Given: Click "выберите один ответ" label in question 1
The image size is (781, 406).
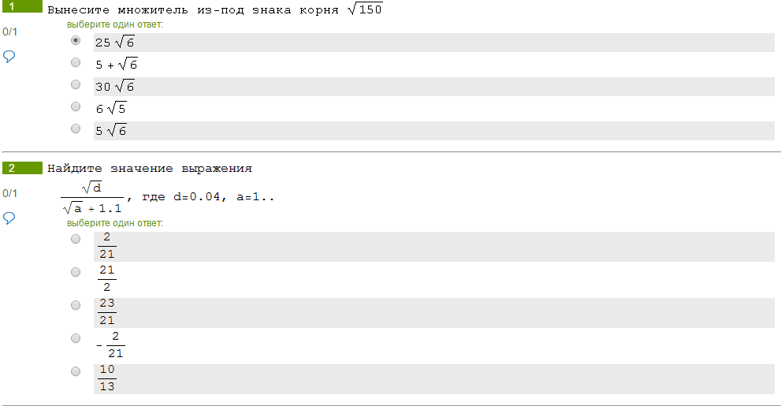Looking at the screenshot, I should tap(114, 24).
